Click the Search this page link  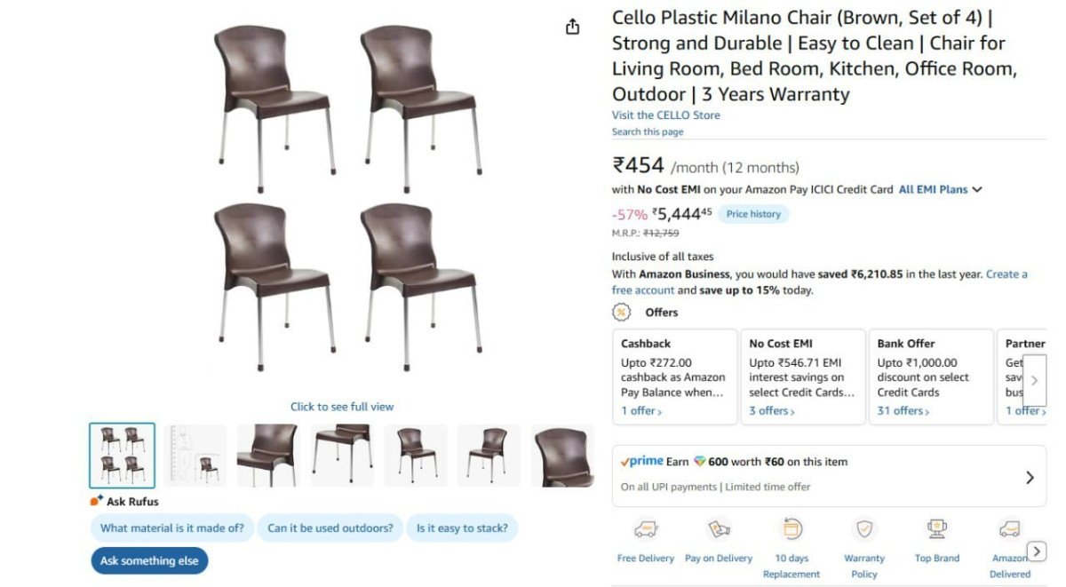[646, 131]
